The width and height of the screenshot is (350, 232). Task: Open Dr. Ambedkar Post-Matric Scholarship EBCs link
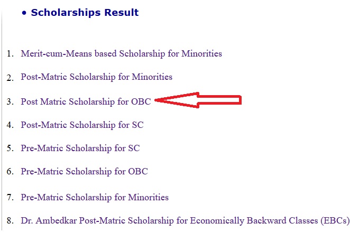tap(185, 220)
